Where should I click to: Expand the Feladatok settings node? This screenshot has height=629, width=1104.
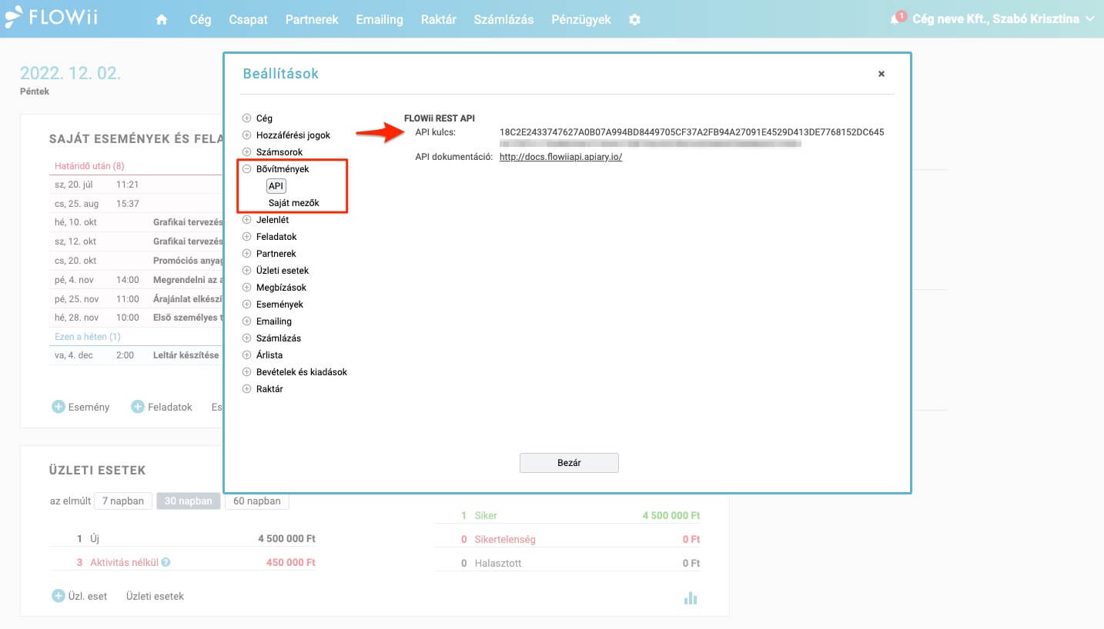click(247, 237)
